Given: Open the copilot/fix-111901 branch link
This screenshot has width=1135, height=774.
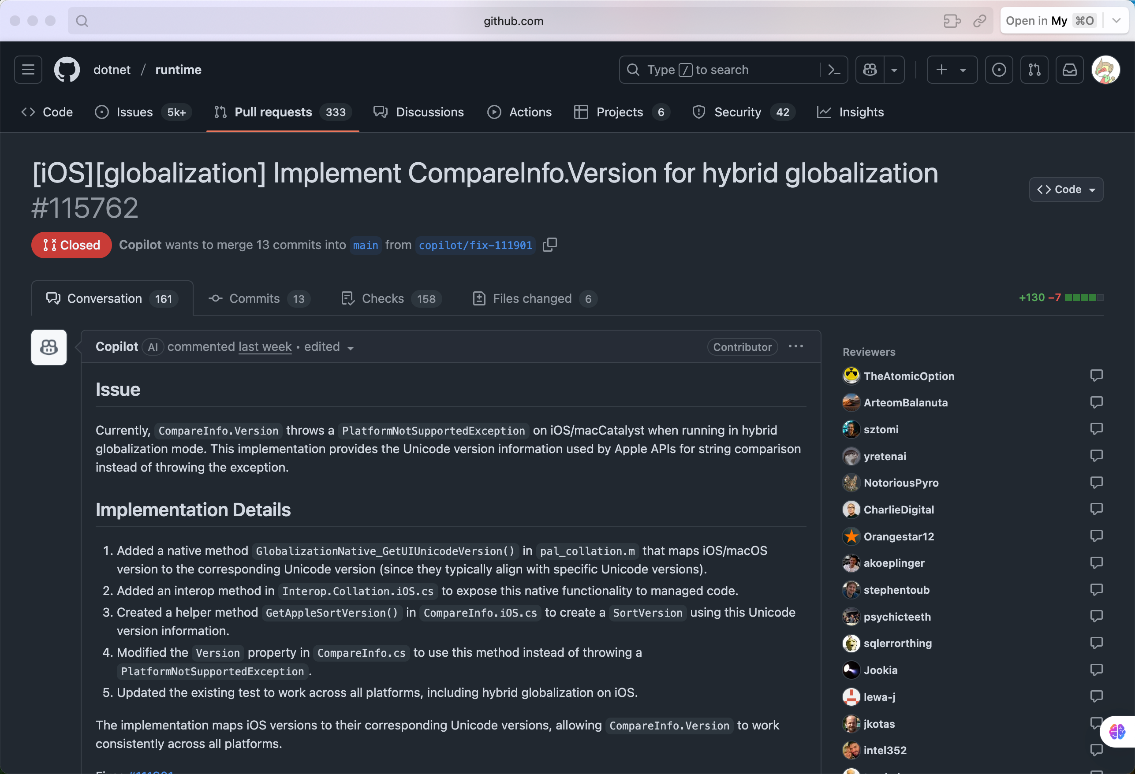Looking at the screenshot, I should point(475,245).
